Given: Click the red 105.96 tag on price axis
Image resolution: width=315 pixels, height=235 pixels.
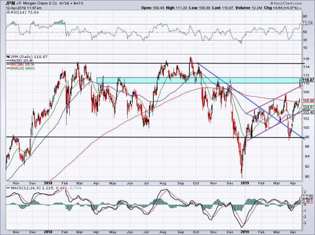Looking at the screenshot, I should point(308,101).
